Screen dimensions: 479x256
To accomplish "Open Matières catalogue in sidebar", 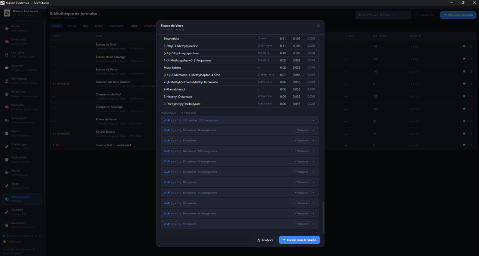I will click(x=22, y=212).
